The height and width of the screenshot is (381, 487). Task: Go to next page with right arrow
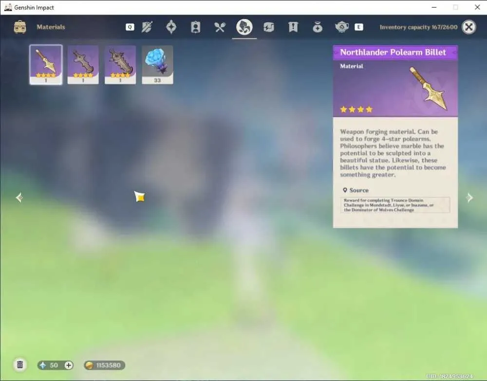tap(469, 198)
